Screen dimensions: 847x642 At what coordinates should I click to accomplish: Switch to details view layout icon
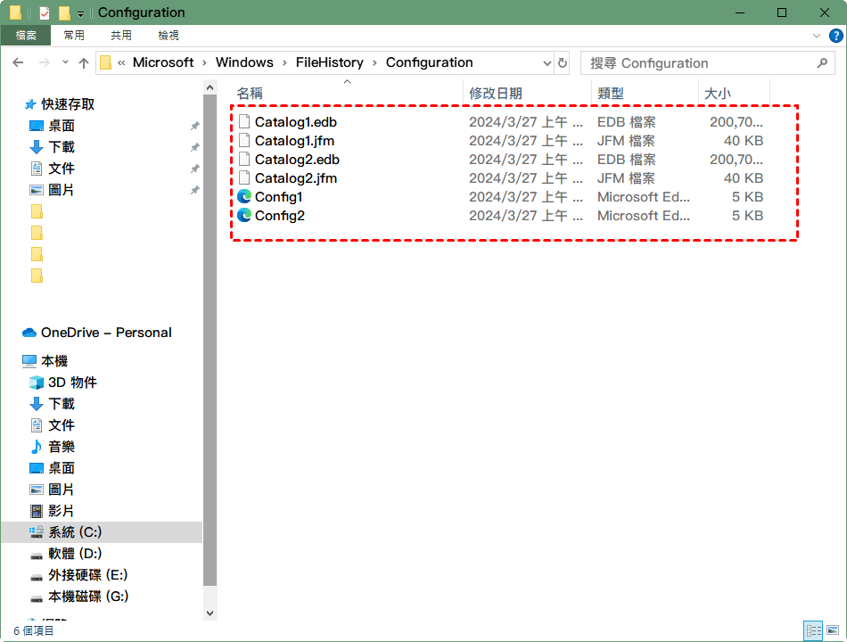click(x=813, y=630)
